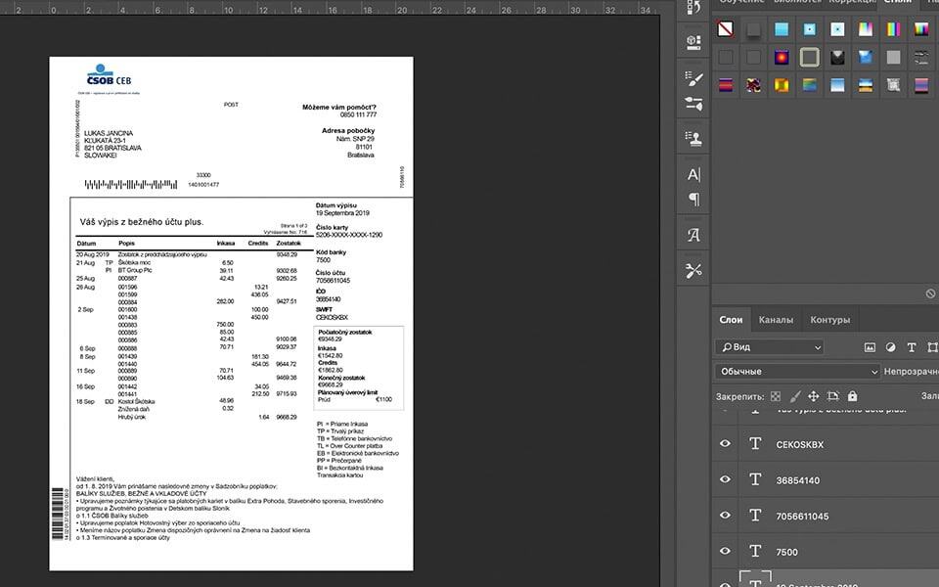Click the ČSOB CEB logo on the document

(x=109, y=75)
